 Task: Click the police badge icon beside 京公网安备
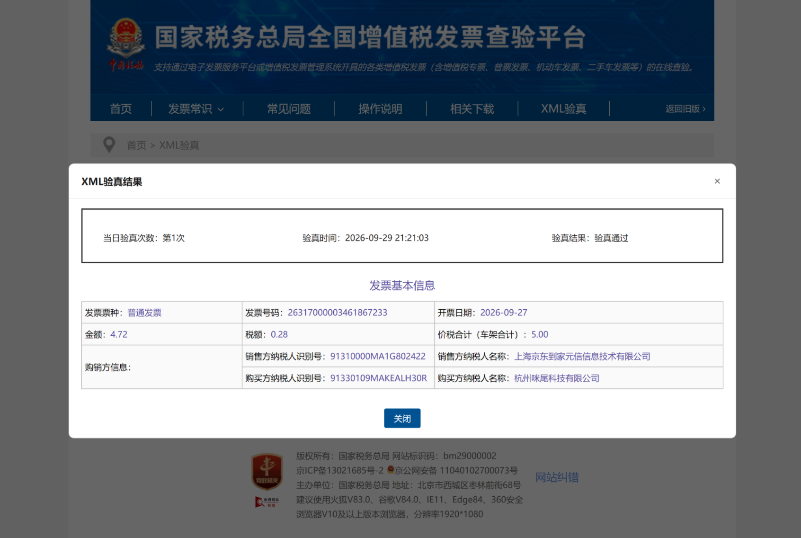[391, 470]
